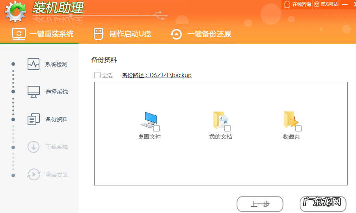Click the 我的文档 folder icon
Screen dimensions: 356x213
click(x=220, y=120)
